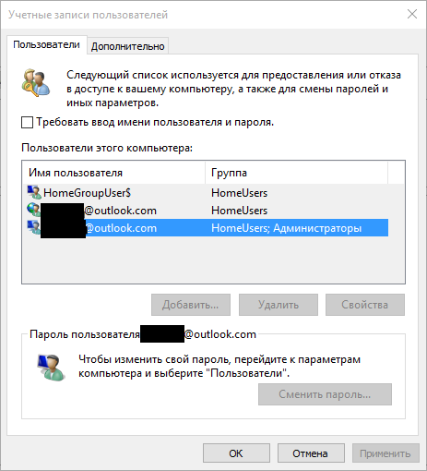This screenshot has height=471, width=427.
Task: Click the Удалить button
Action: [x=279, y=305]
